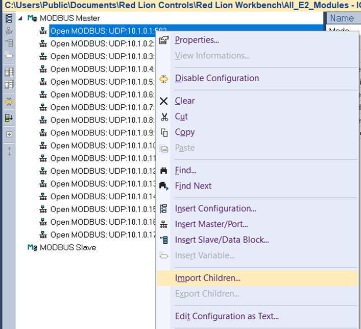The image size is (361, 329).
Task: Click the MODBUS Slave 'M' icon
Action: pos(32,247)
